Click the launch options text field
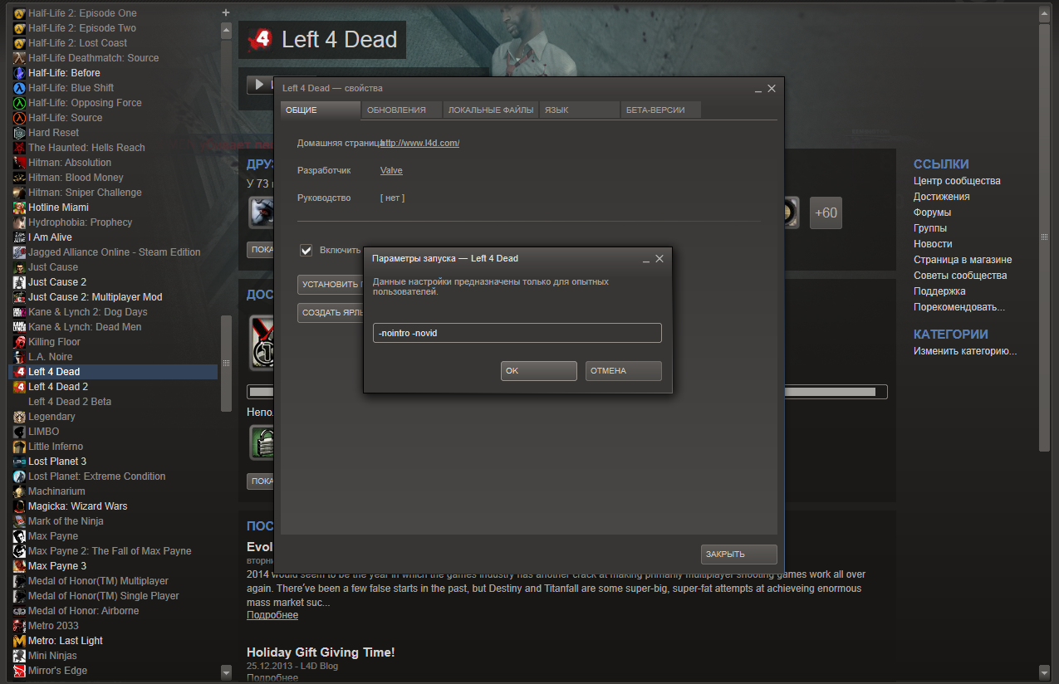Viewport: 1059px width, 684px height. point(517,333)
